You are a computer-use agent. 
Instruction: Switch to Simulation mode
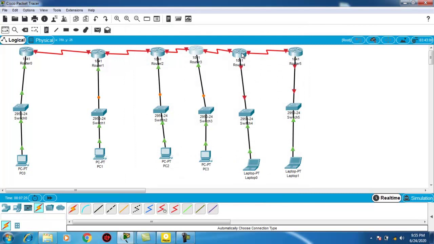pyautogui.click(x=418, y=198)
